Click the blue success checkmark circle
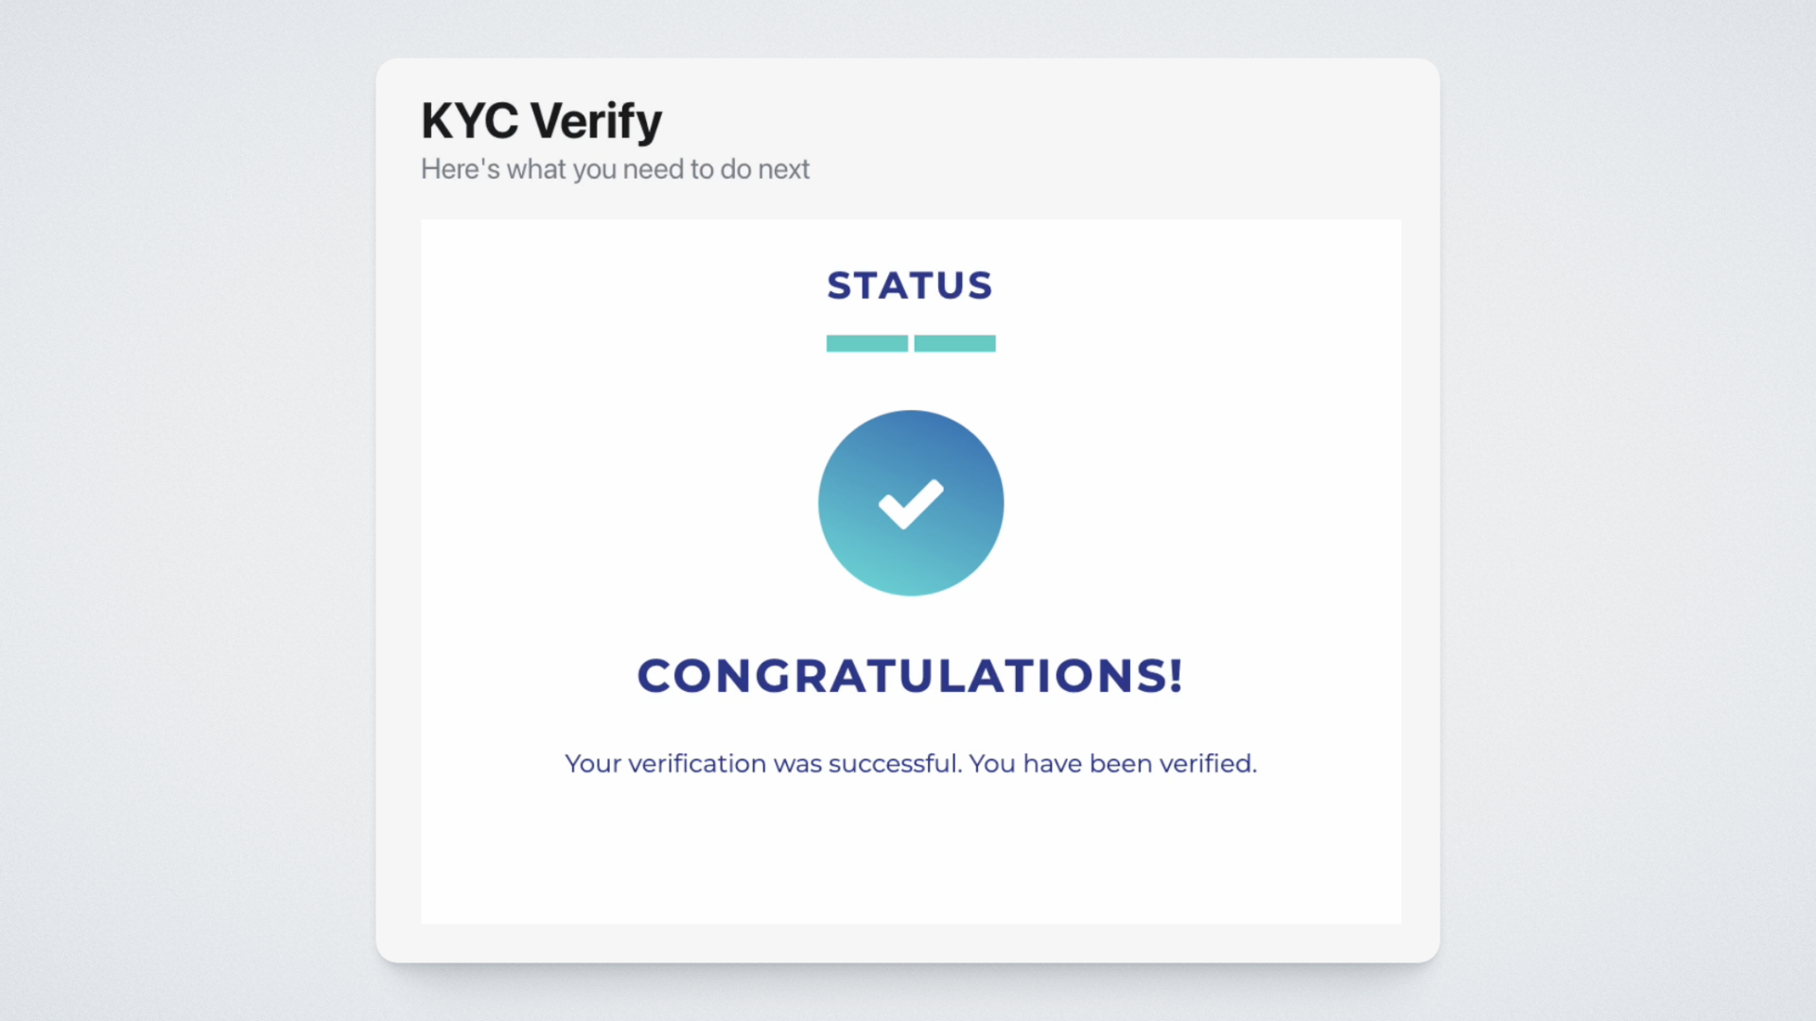 click(910, 503)
